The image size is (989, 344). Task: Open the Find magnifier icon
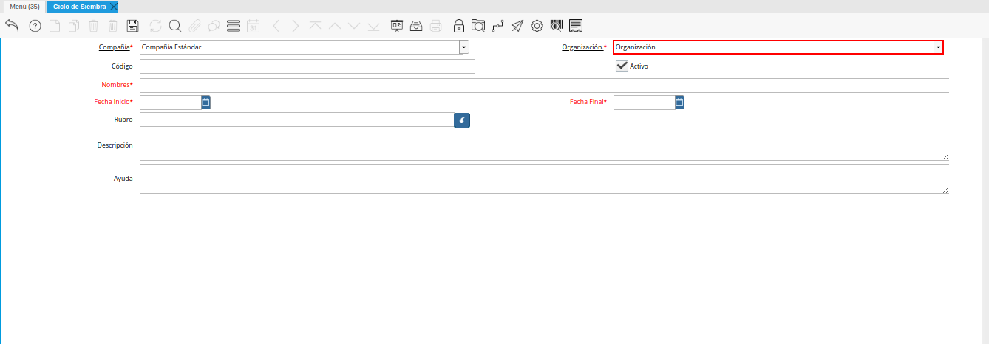[175, 26]
